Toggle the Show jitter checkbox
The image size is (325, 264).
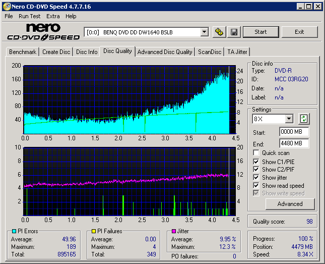[x=256, y=178]
